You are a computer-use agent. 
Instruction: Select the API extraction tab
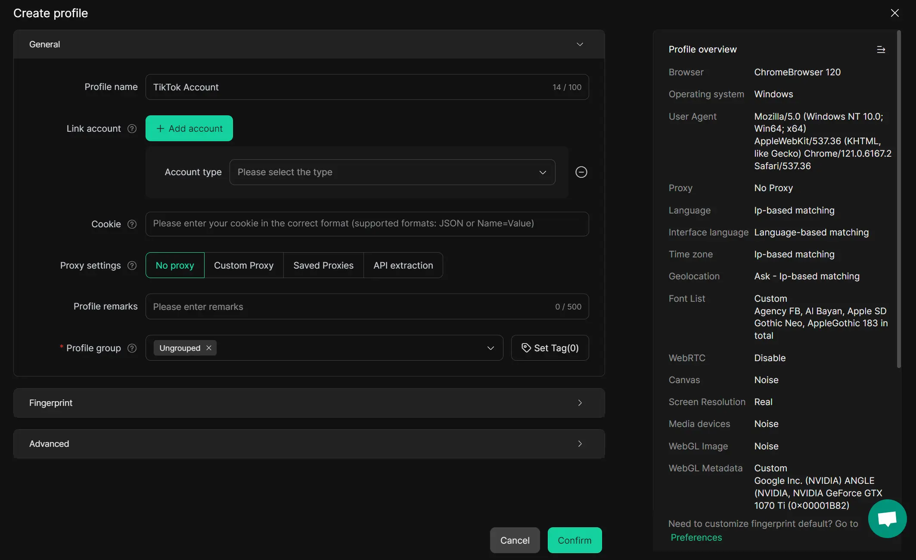[x=403, y=266]
